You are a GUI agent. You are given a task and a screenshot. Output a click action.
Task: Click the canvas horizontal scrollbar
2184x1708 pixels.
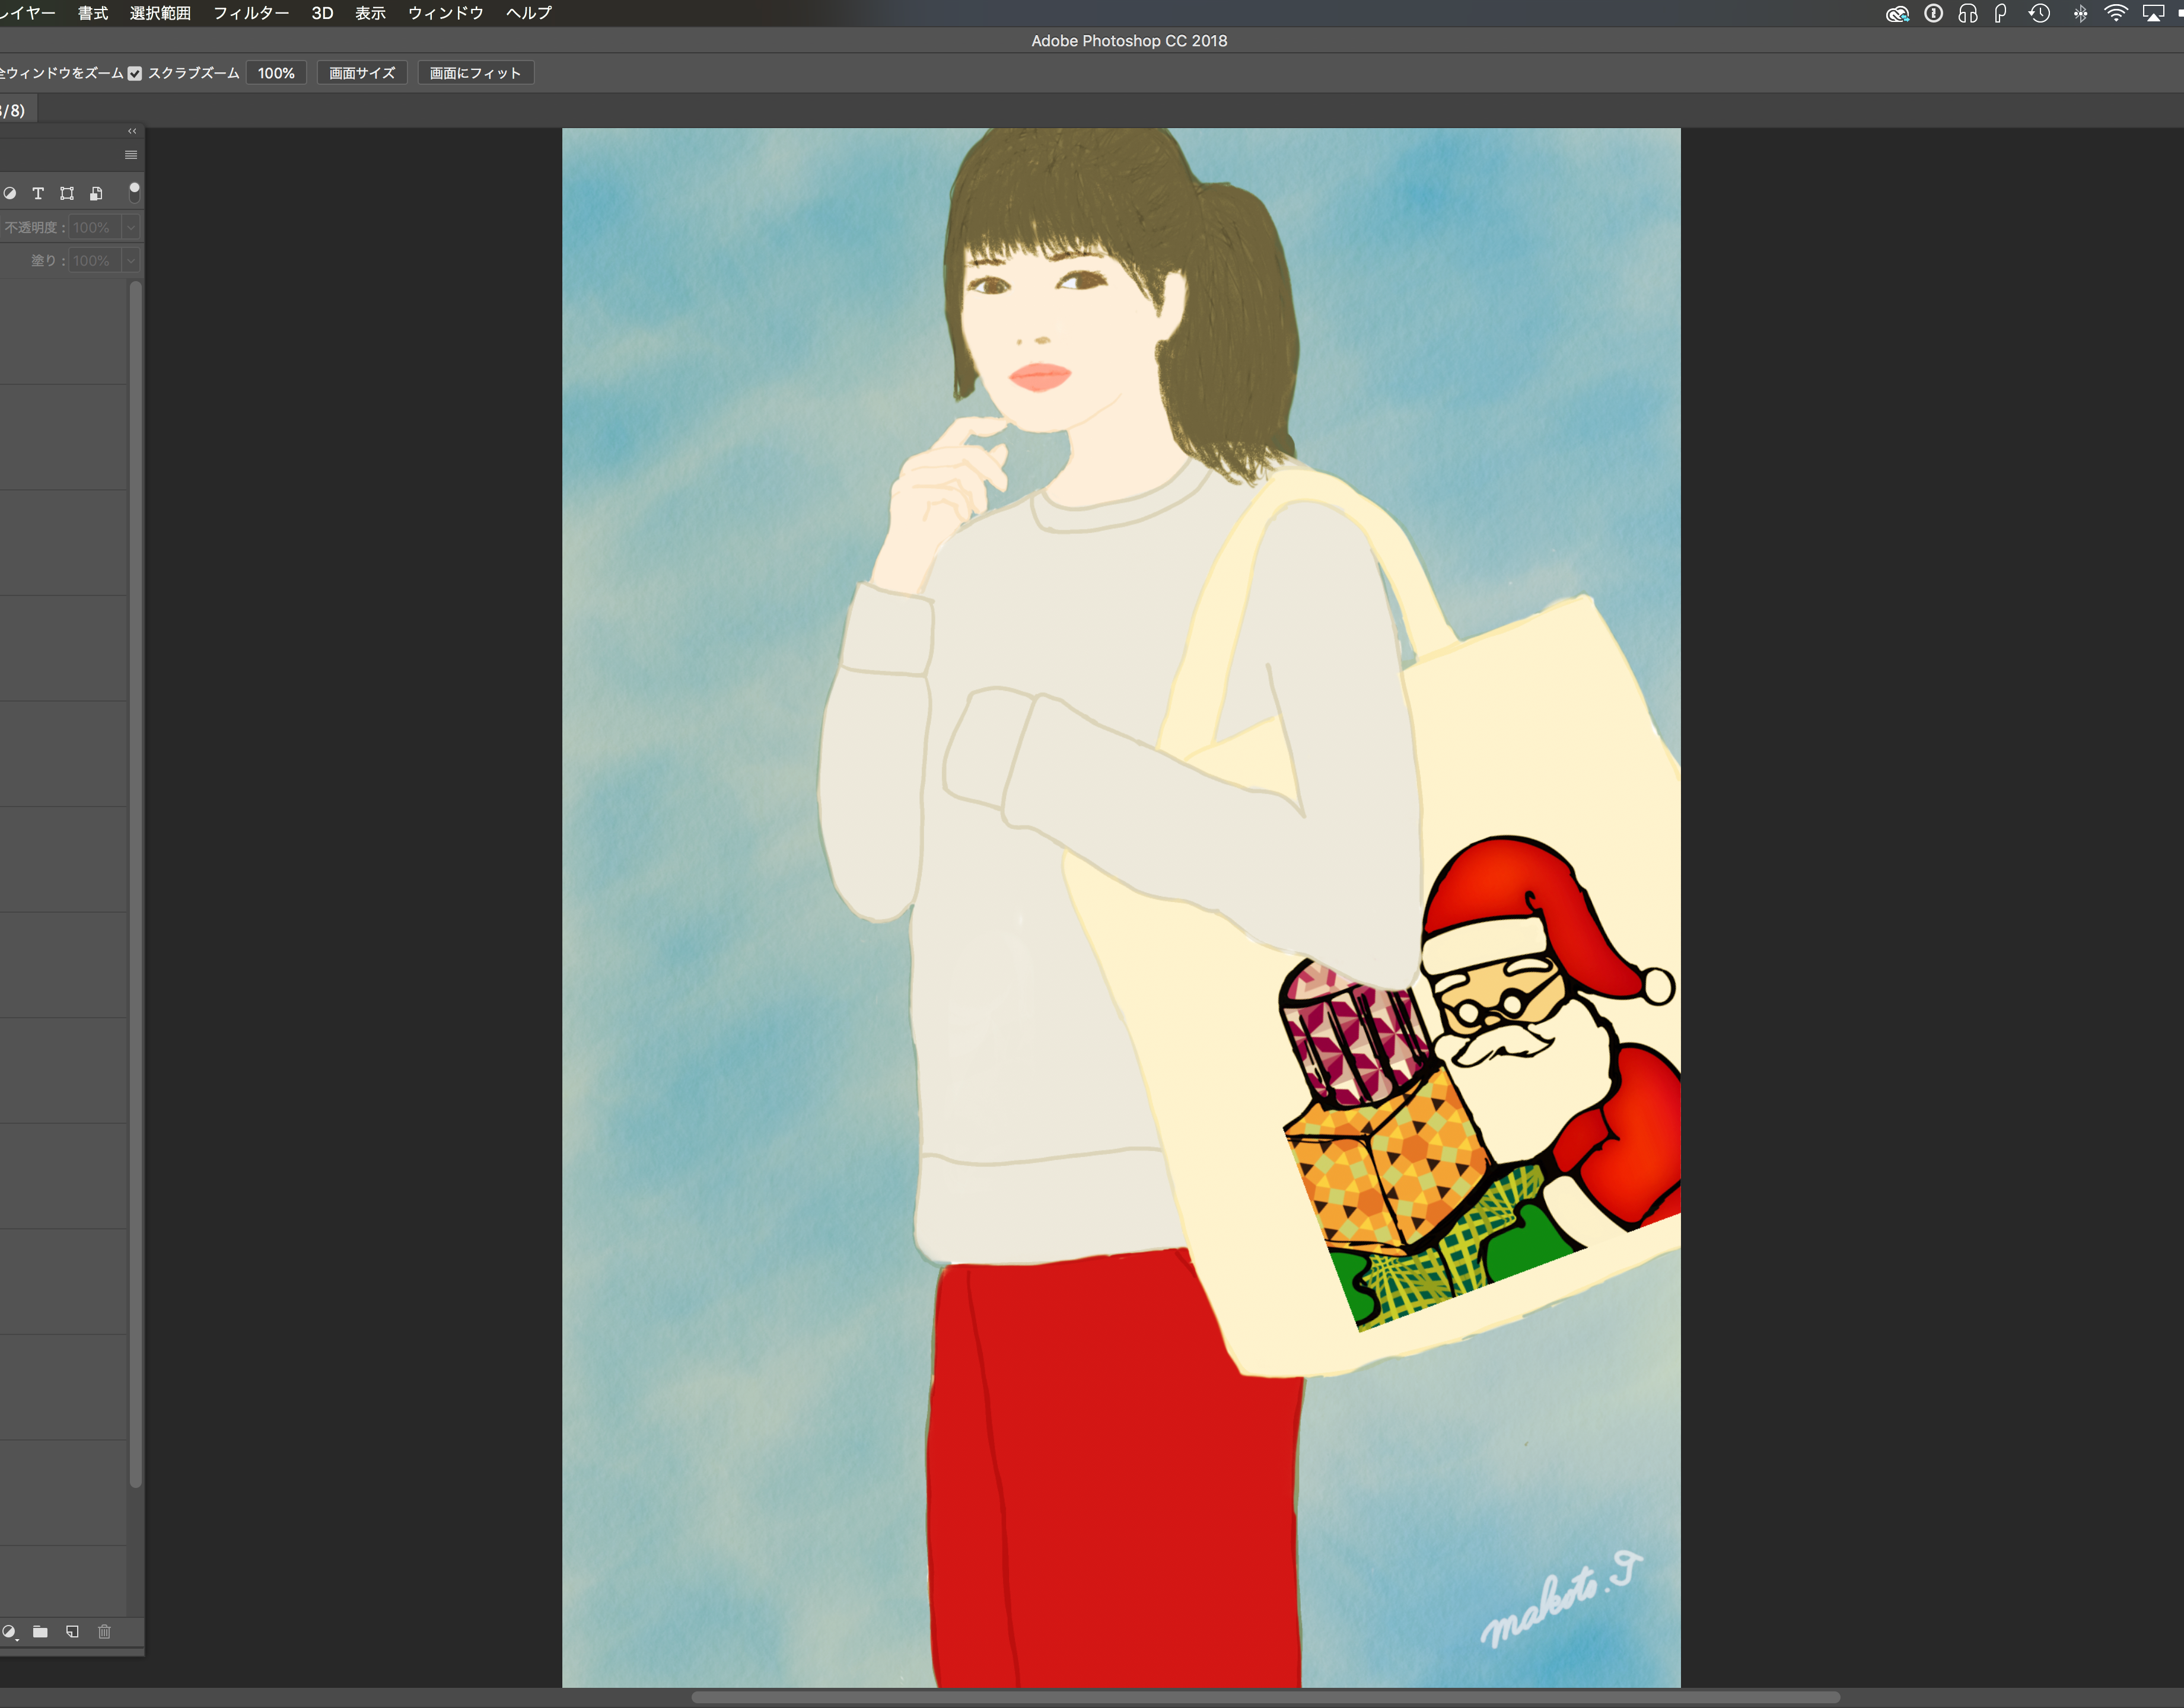pos(1265,1697)
